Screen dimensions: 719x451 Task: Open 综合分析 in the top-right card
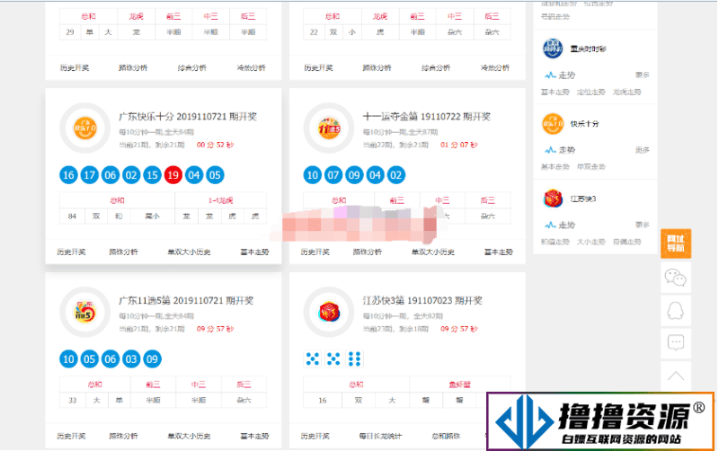(x=436, y=68)
